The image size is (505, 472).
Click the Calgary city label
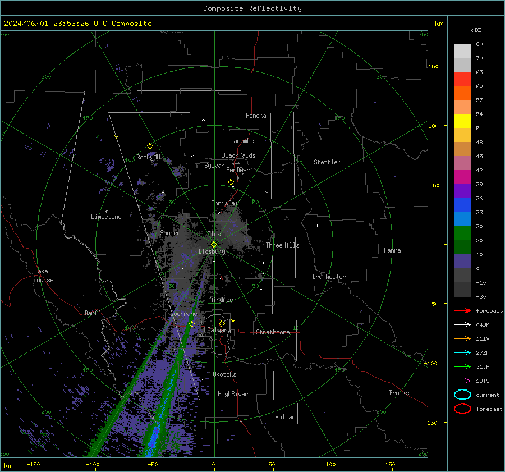point(219,330)
